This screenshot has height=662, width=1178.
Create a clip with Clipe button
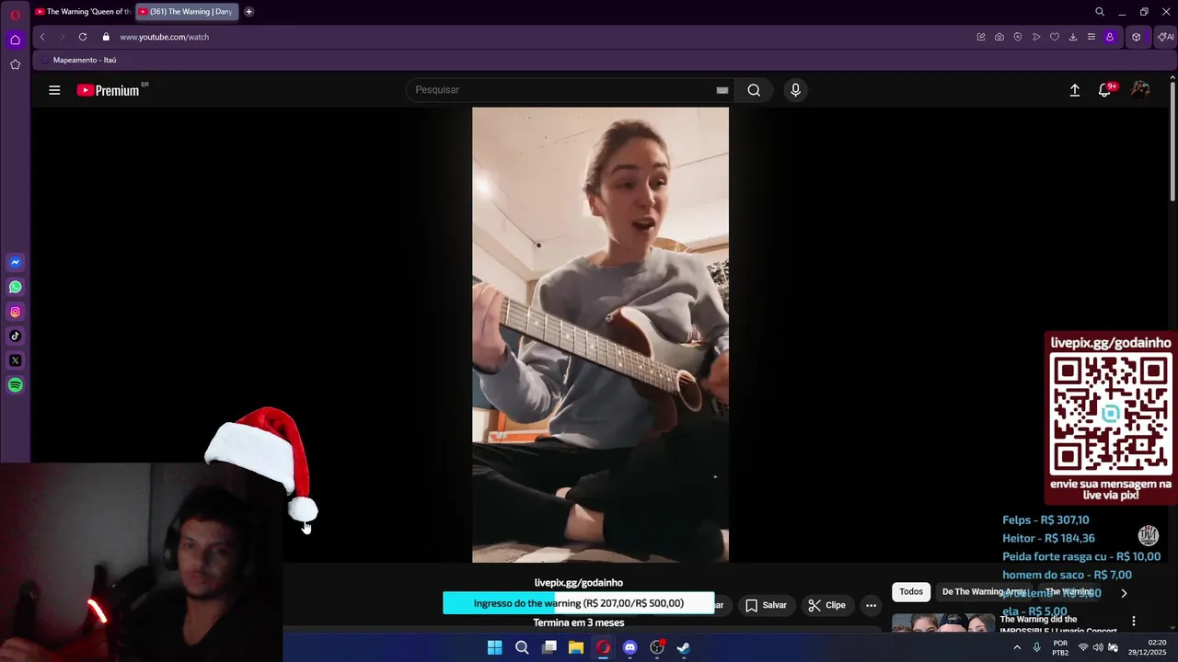(x=826, y=605)
